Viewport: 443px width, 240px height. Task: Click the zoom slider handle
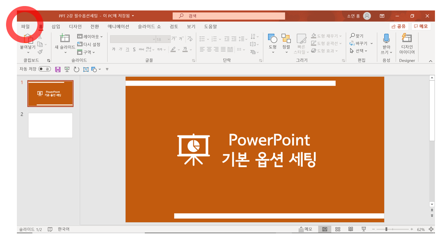[x=386, y=229]
